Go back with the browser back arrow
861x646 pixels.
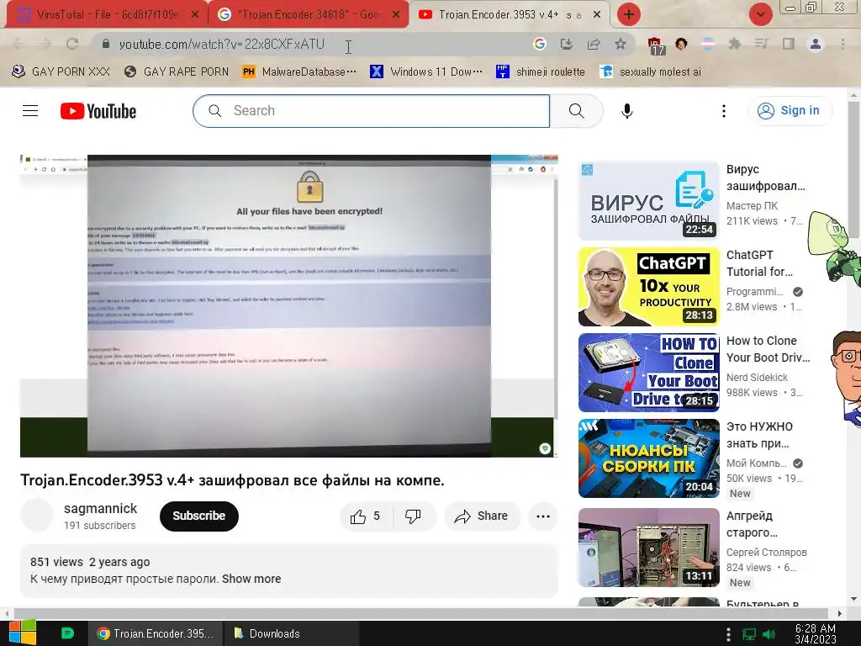tap(18, 44)
